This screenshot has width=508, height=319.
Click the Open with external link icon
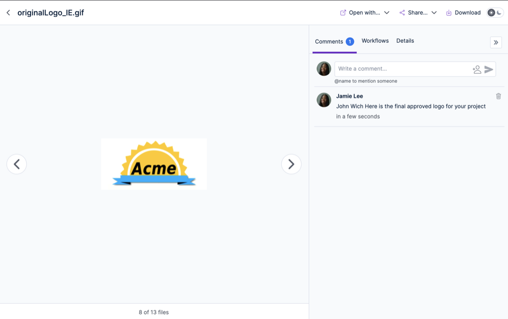[x=343, y=13]
